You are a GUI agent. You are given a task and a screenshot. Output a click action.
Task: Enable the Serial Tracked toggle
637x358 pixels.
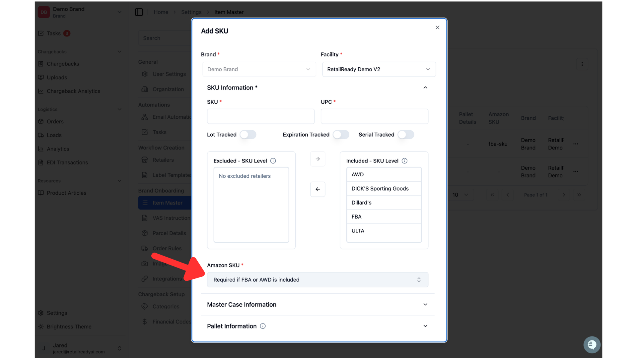tap(406, 135)
